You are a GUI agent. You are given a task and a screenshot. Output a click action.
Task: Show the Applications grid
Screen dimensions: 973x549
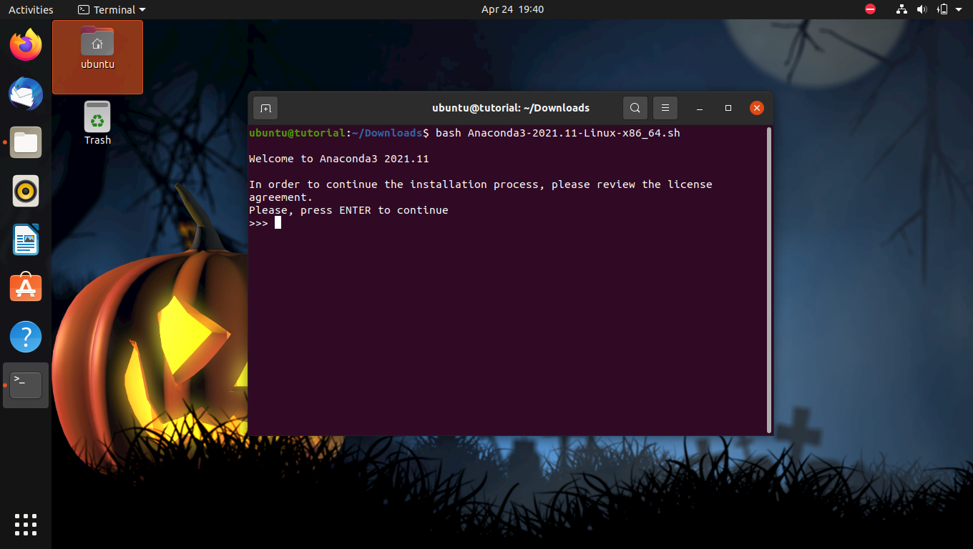[x=26, y=524]
